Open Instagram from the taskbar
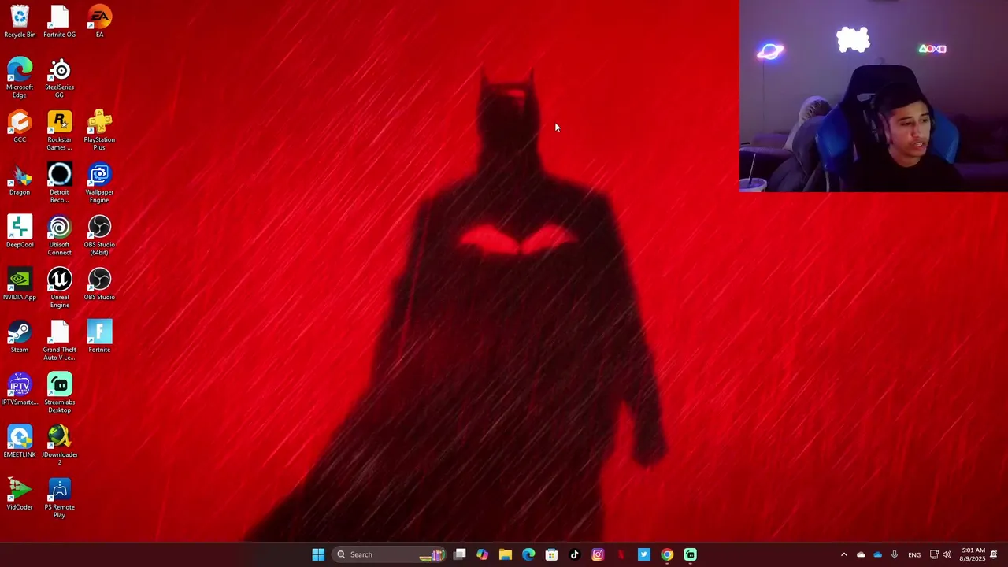Image resolution: width=1008 pixels, height=567 pixels. tap(598, 554)
